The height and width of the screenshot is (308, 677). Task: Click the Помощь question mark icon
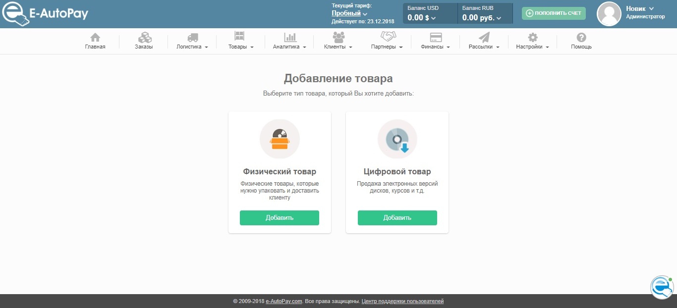[x=581, y=38]
